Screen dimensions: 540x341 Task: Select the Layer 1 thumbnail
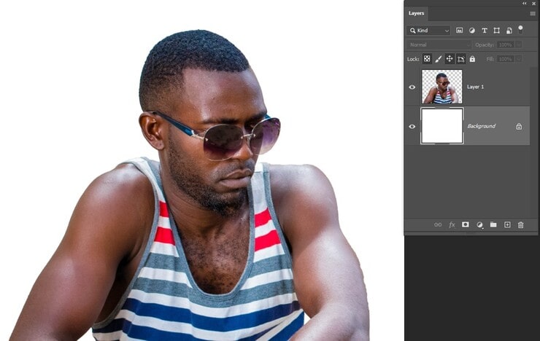click(441, 86)
